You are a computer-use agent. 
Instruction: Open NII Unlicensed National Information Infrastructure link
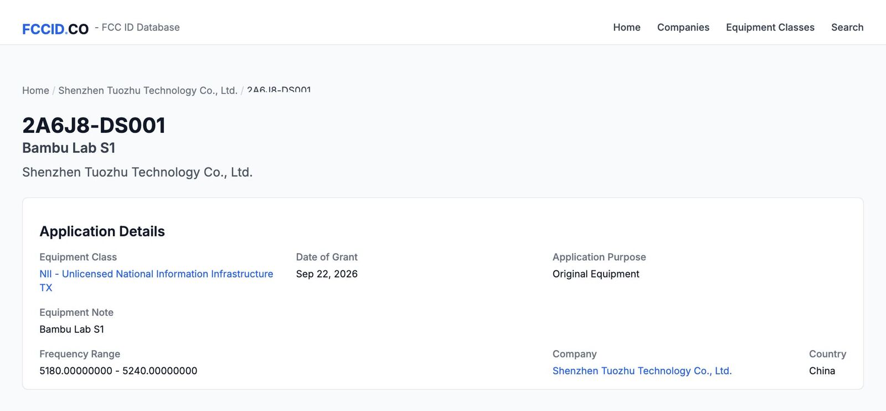(x=156, y=280)
